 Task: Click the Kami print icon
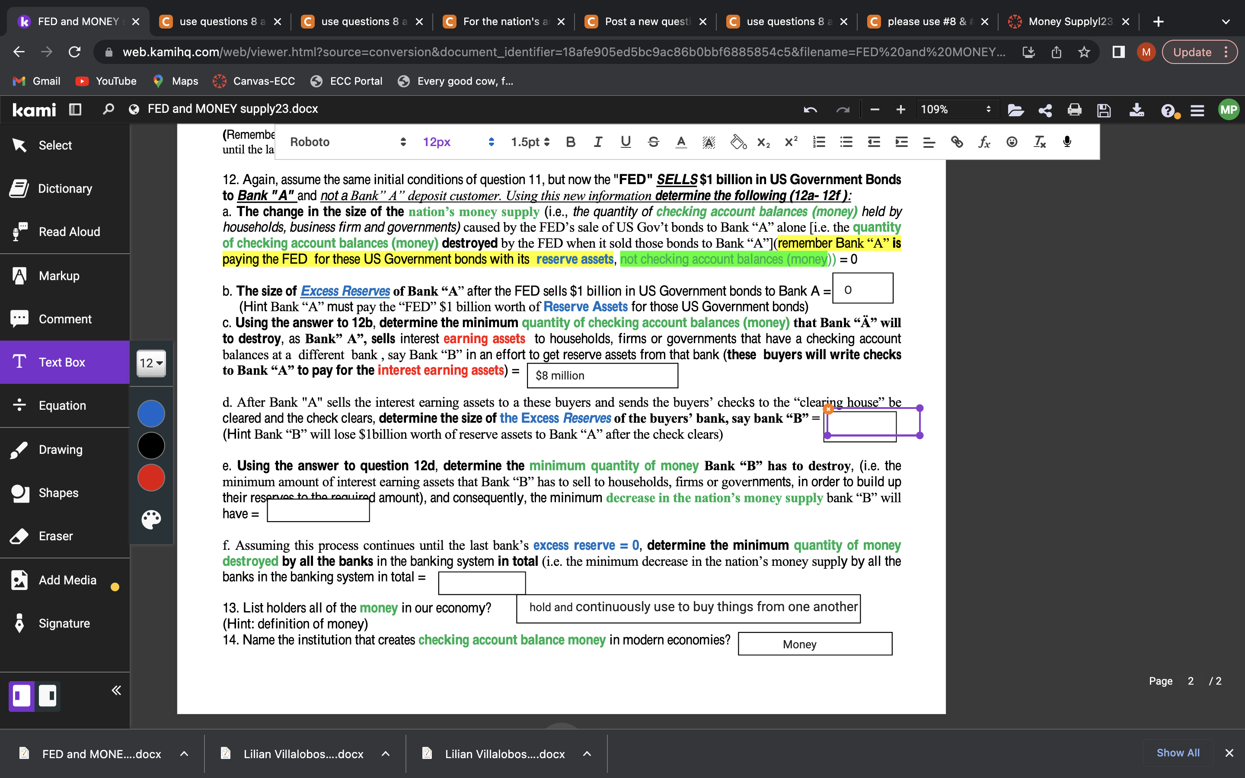(1074, 110)
